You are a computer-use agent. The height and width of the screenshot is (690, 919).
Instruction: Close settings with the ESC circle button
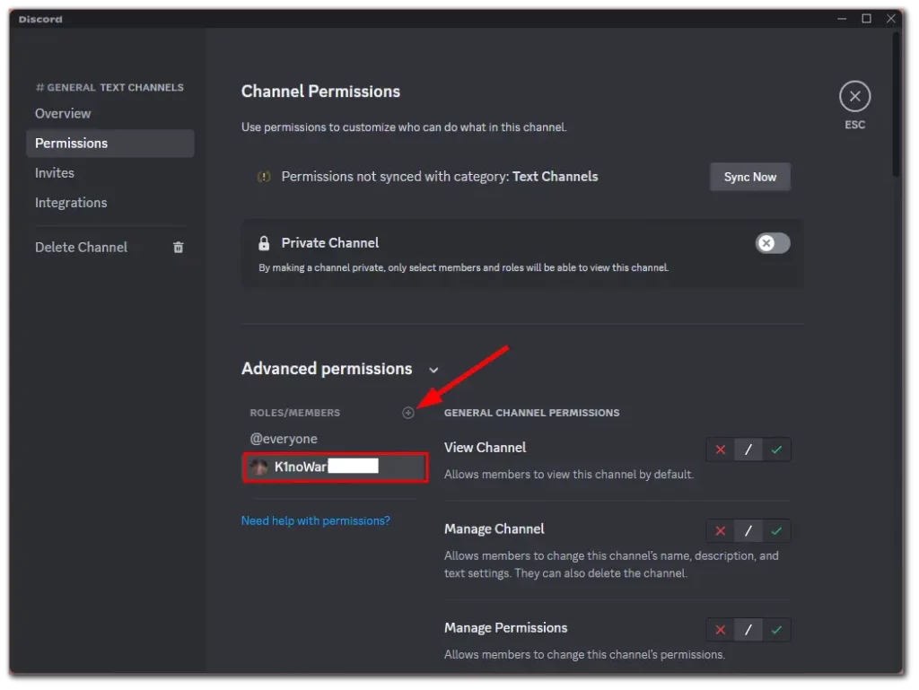(x=854, y=97)
